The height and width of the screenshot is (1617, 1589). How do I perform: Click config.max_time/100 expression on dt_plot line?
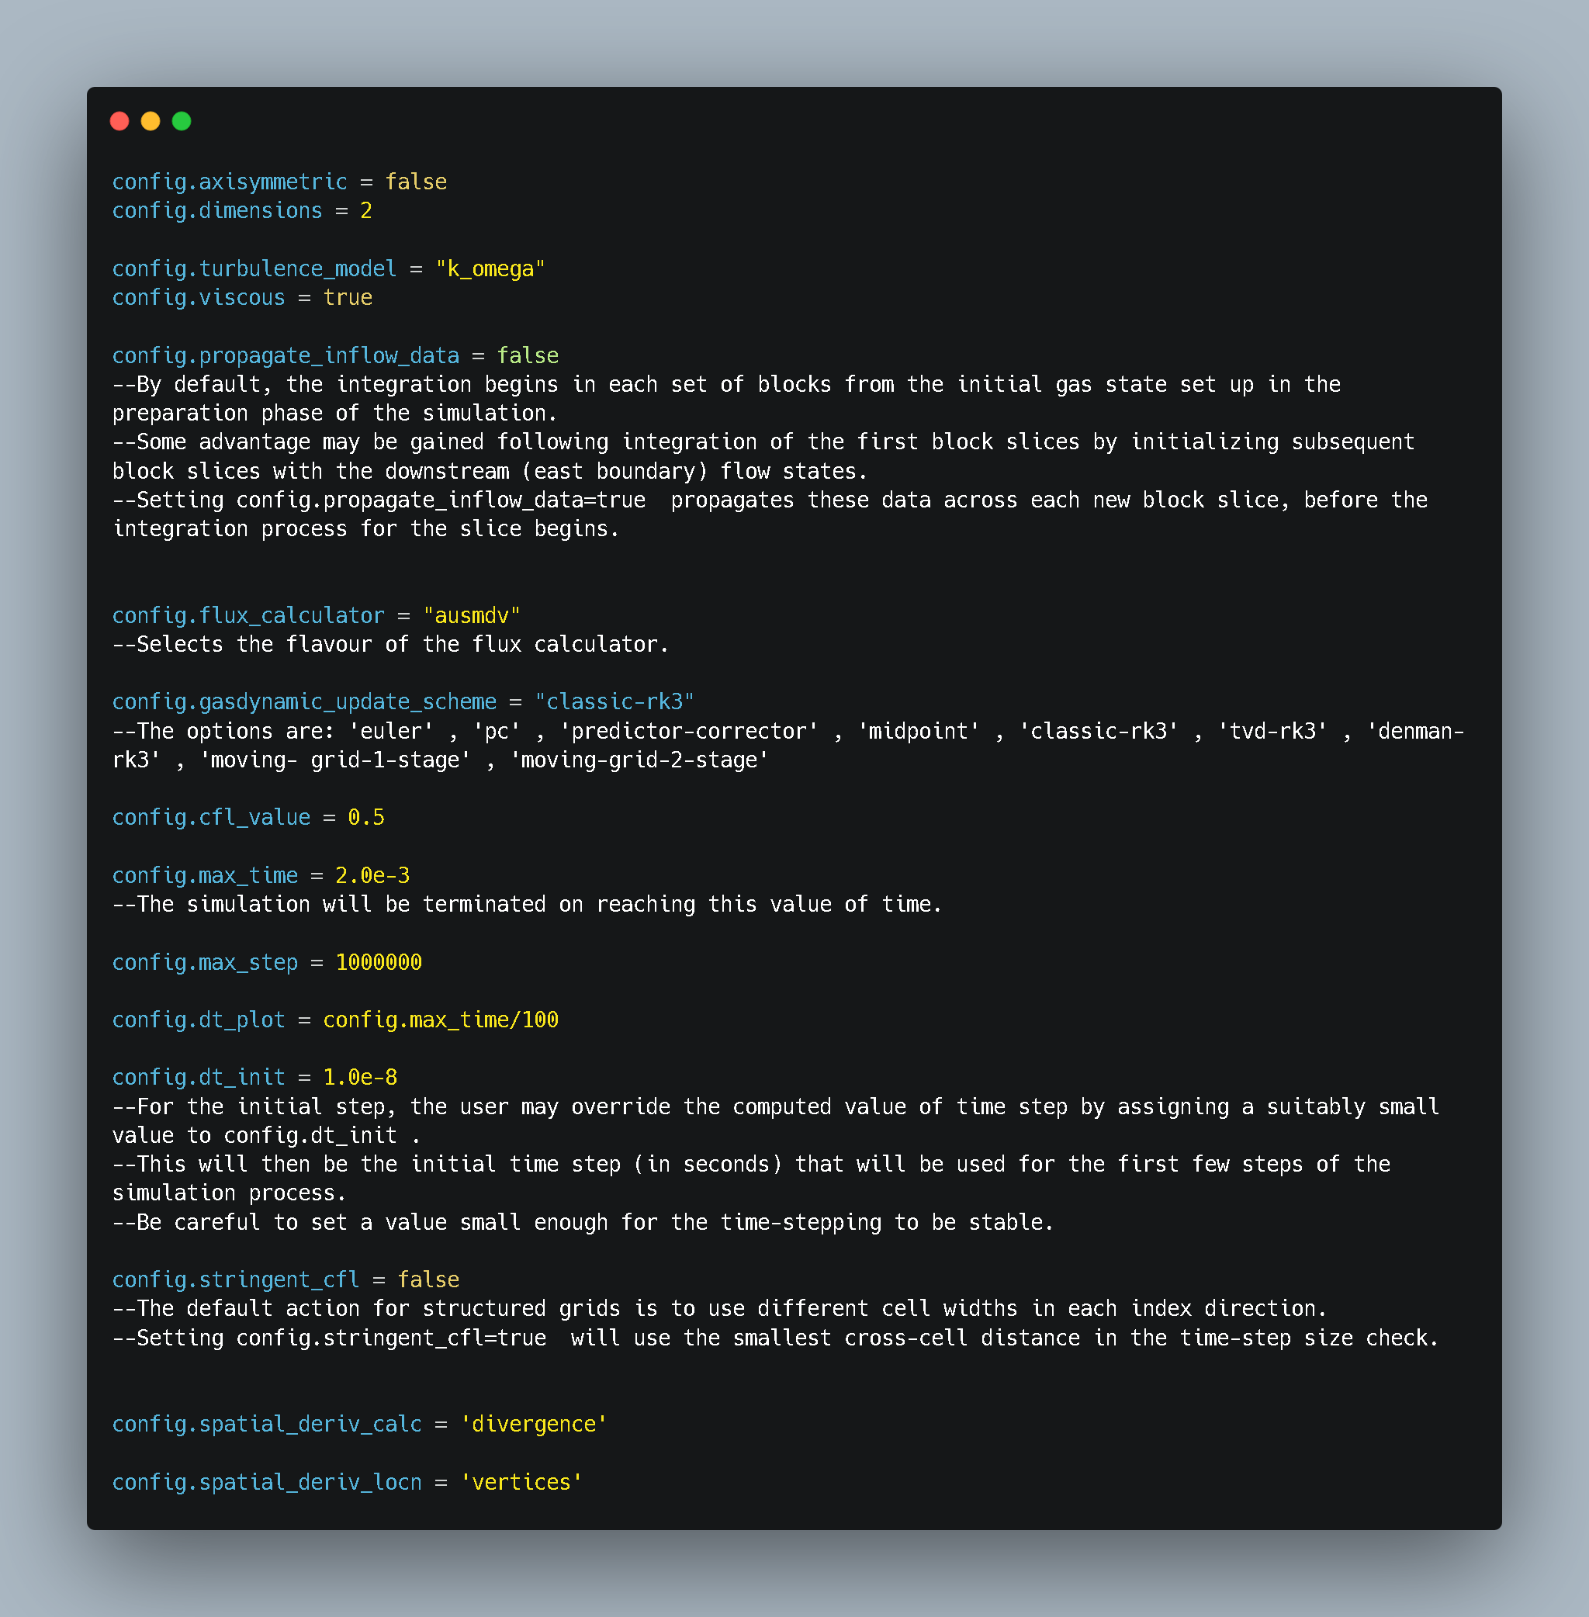(x=441, y=1020)
